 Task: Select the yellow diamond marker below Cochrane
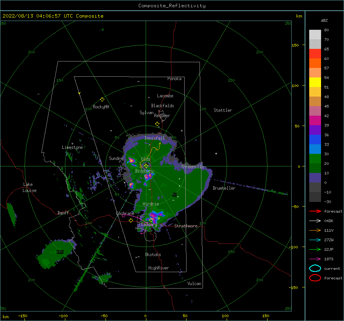point(131,220)
